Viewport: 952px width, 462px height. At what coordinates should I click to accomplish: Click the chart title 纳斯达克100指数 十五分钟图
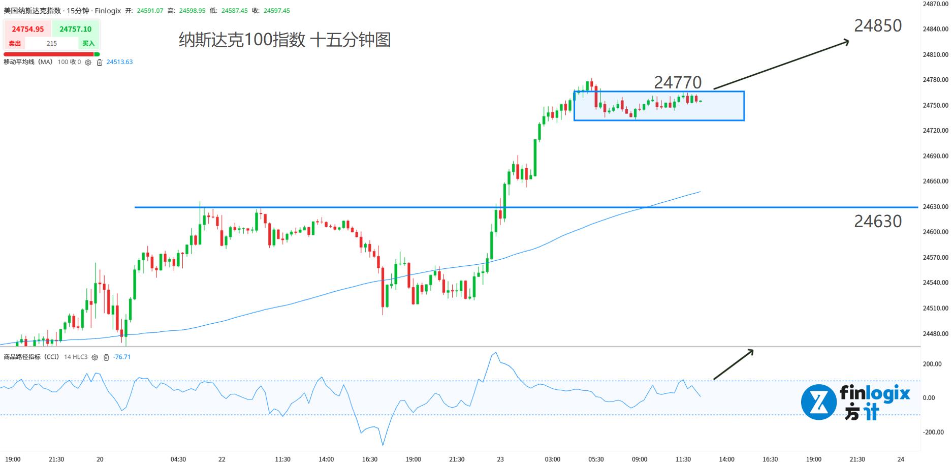tap(284, 40)
